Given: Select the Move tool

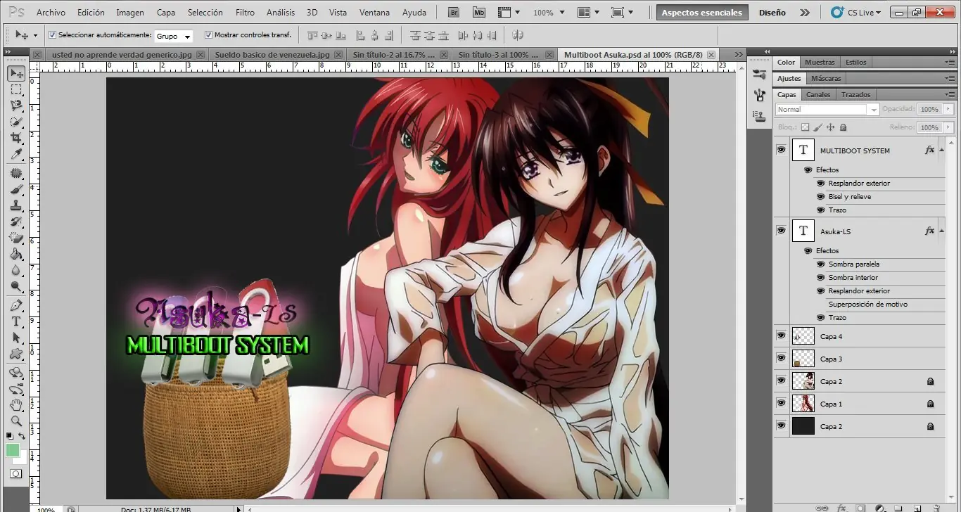Looking at the screenshot, I should (x=16, y=74).
